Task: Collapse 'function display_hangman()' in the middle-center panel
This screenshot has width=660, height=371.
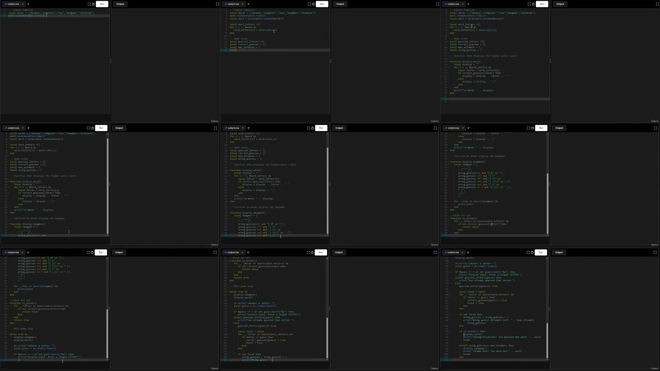Action: (227, 213)
